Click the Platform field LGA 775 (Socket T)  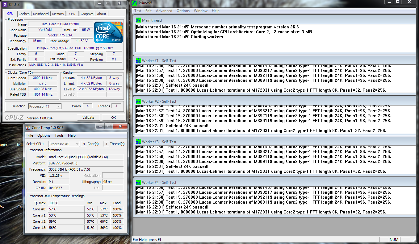coord(86,163)
